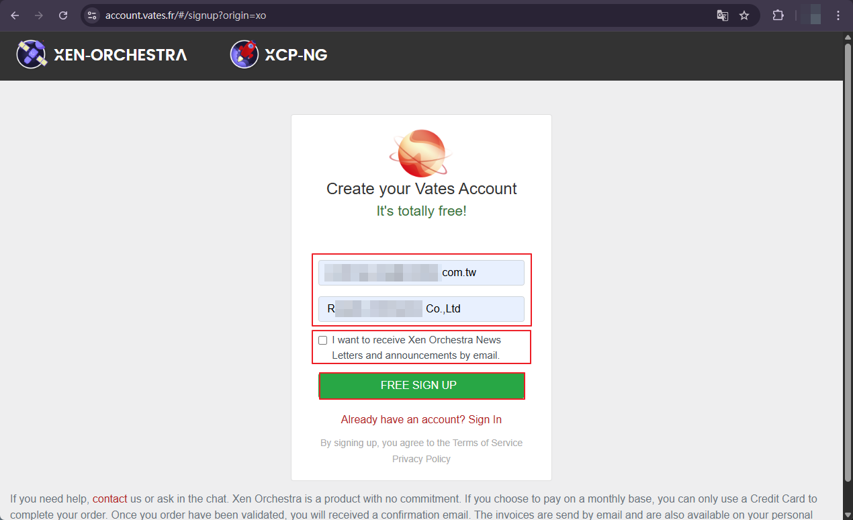This screenshot has width=853, height=520.
Task: Click the contact link in help text
Action: (110, 499)
